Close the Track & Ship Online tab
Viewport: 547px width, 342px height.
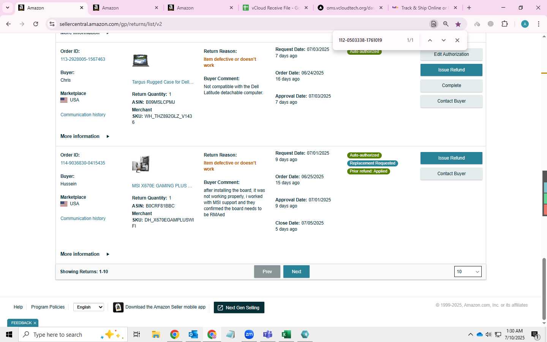pyautogui.click(x=455, y=8)
